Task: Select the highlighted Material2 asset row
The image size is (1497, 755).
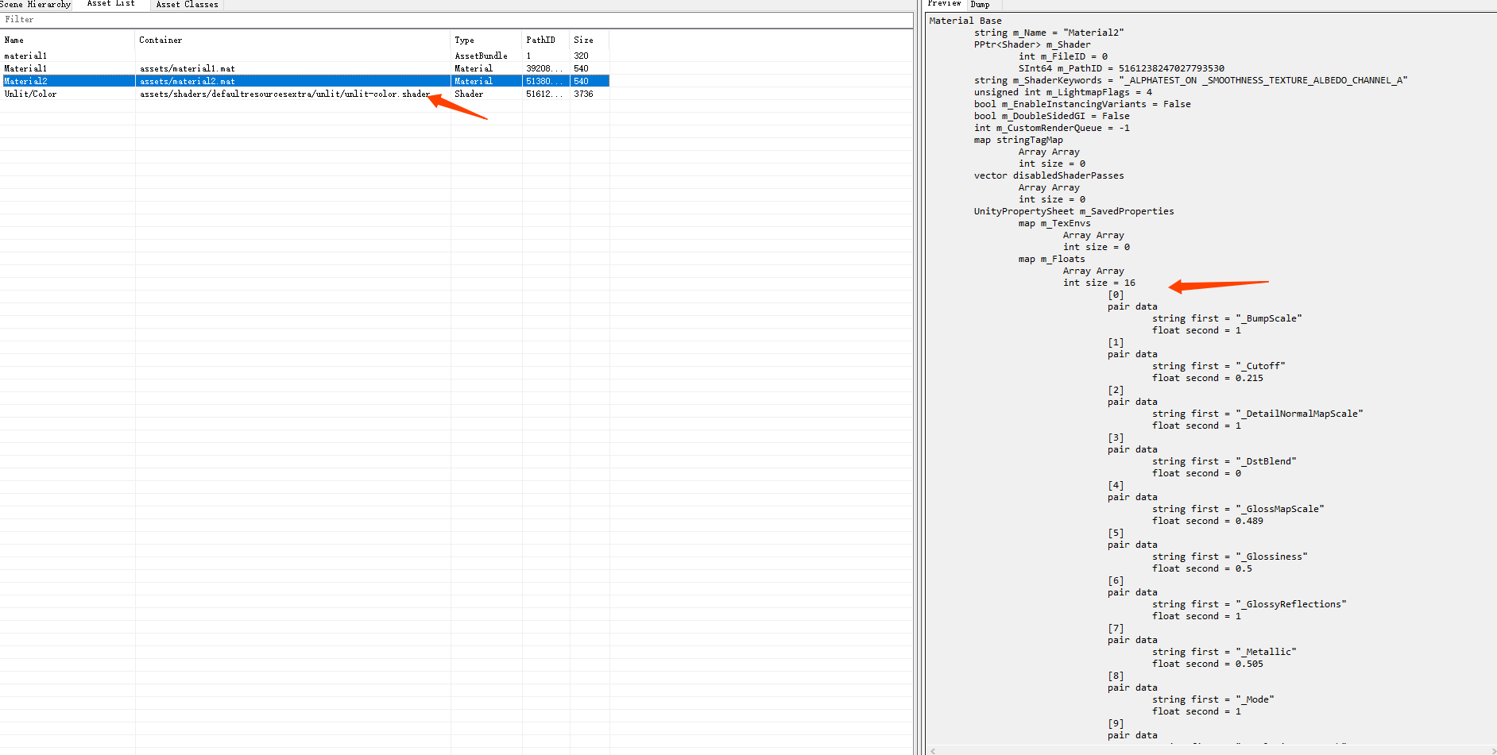Action: point(26,81)
